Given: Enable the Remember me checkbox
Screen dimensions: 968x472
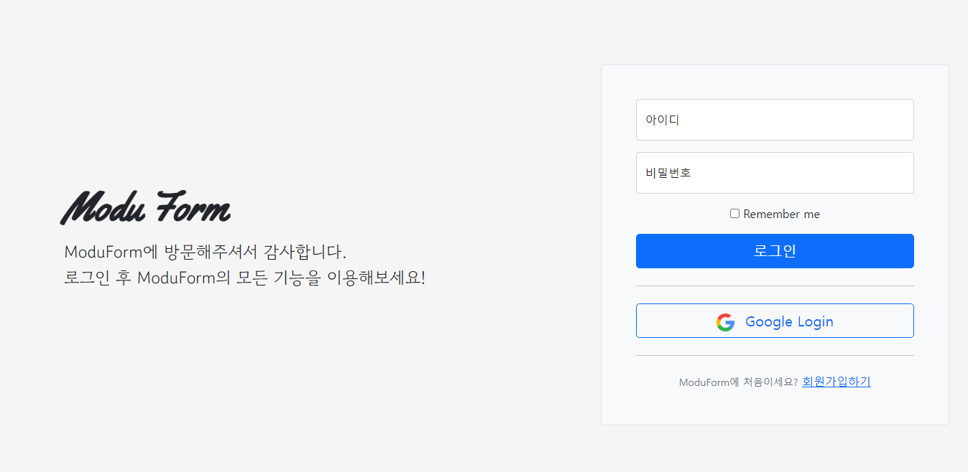Looking at the screenshot, I should [x=734, y=214].
